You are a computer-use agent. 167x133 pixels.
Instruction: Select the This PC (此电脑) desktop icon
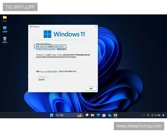coord(5,28)
